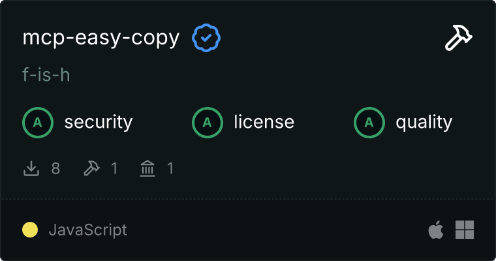Image resolution: width=496 pixels, height=261 pixels.
Task: Click the count next to bank icon
Action: [170, 168]
